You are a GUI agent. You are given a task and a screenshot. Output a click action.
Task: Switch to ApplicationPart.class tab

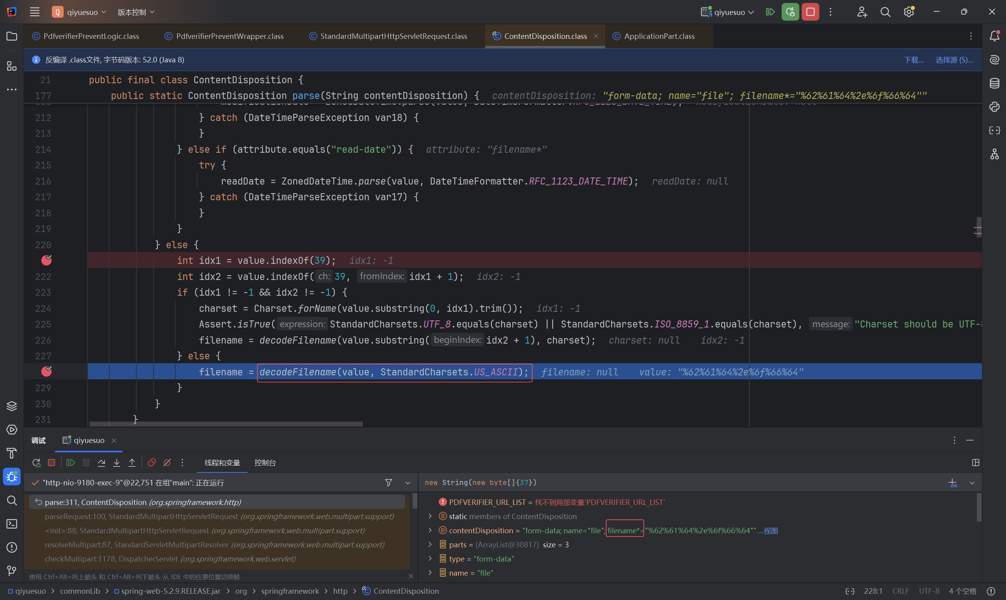coord(659,37)
